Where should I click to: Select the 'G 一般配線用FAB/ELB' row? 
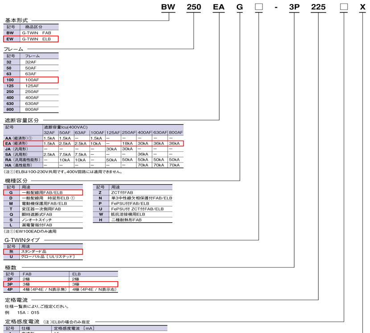coord(43,193)
